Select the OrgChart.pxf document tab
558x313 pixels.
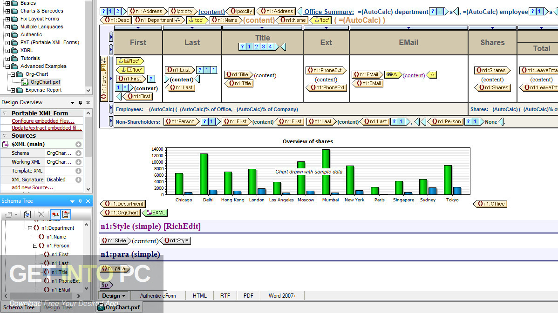point(119,307)
